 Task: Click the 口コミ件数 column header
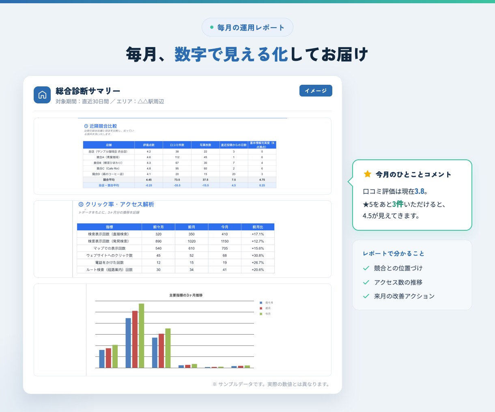pos(177,145)
